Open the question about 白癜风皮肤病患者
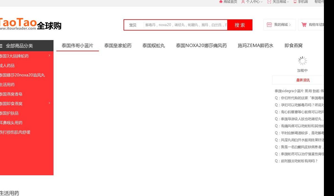Viewport: 334px width, 196px height. coord(299,147)
